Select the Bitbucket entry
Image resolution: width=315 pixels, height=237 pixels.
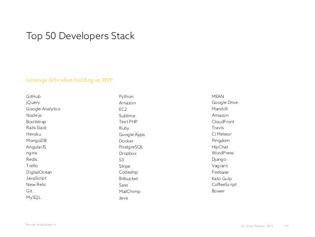(x=128, y=179)
